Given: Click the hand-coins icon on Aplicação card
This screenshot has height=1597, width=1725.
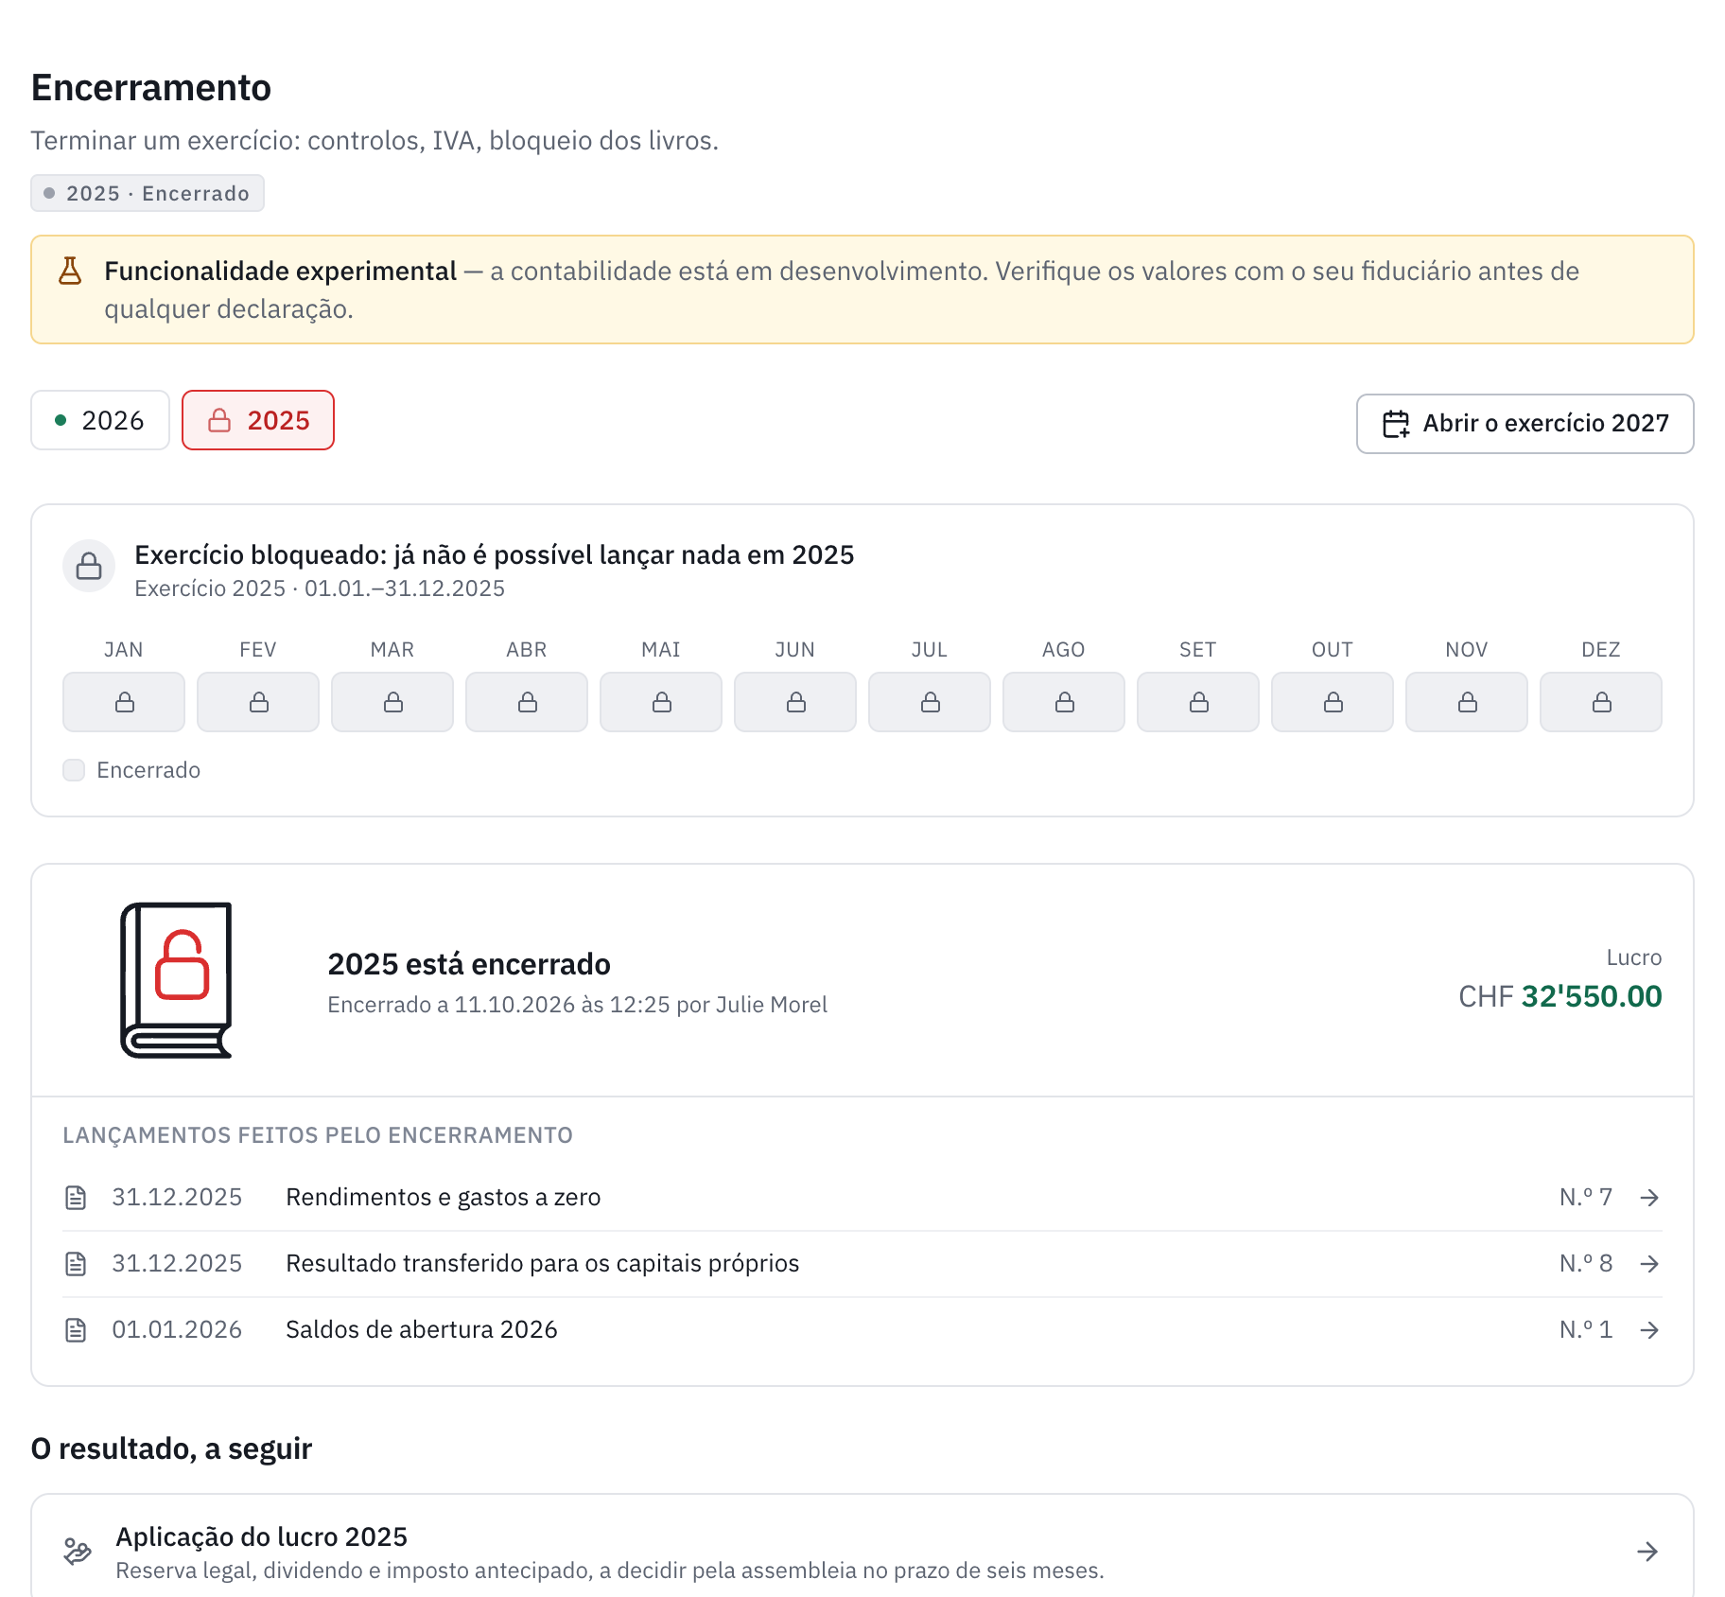Looking at the screenshot, I should 78,1552.
